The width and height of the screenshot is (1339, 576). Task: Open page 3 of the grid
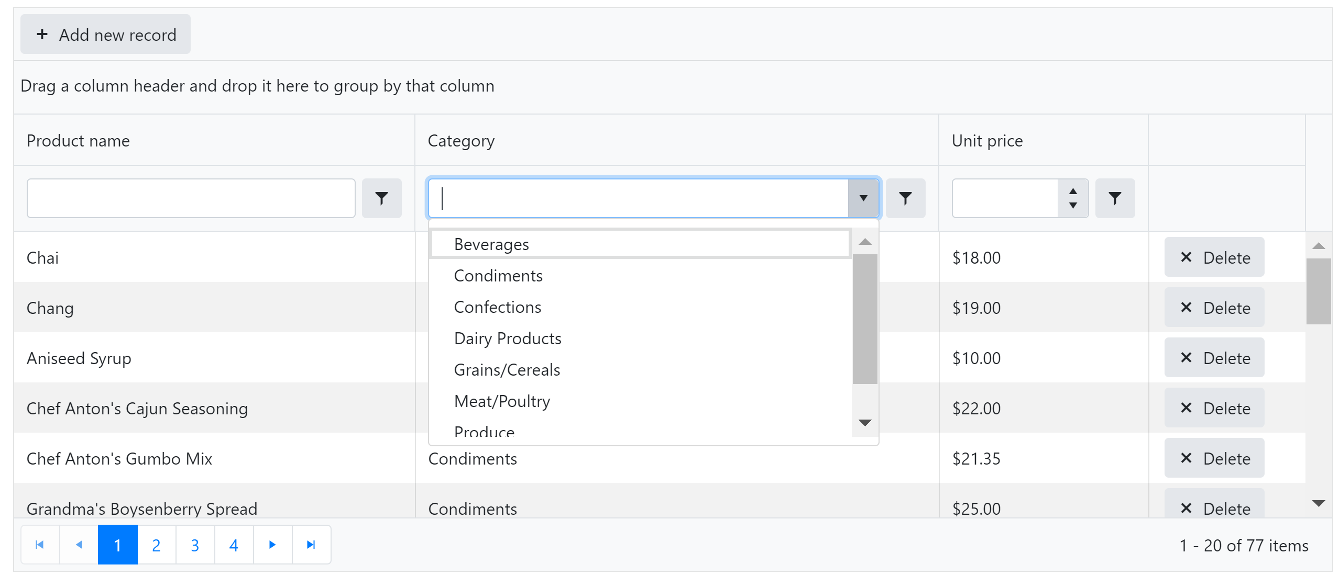tap(195, 545)
